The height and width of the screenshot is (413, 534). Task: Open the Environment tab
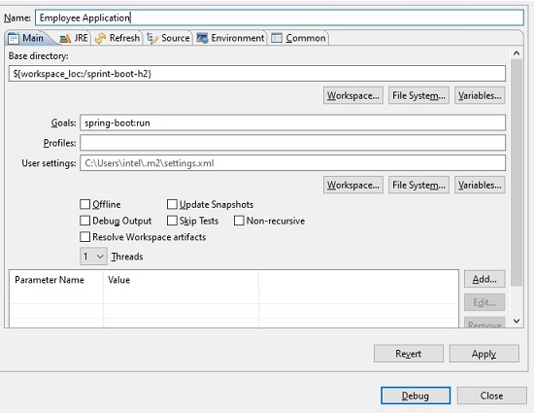pos(230,38)
